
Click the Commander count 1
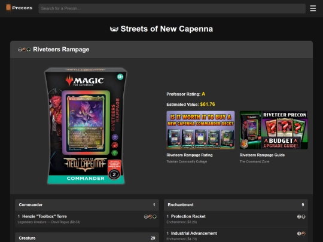pyautogui.click(x=154, y=205)
